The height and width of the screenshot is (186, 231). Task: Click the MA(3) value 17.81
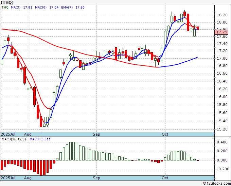[x=28, y=7]
